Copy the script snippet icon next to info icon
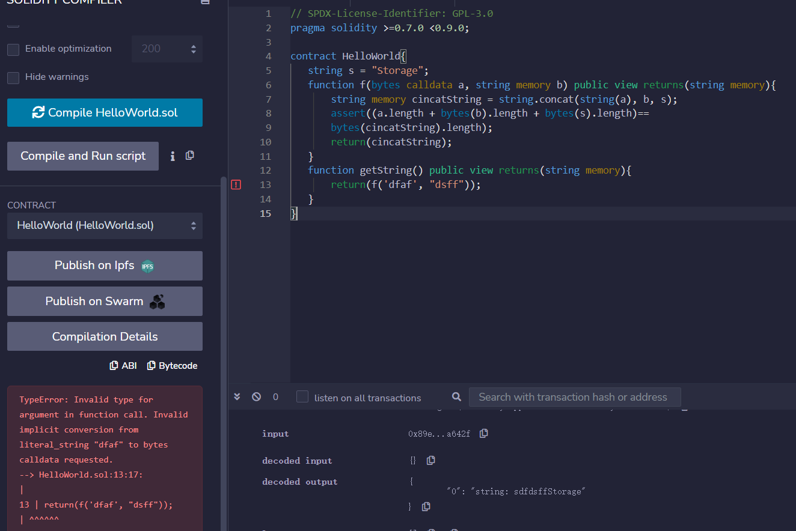The width and height of the screenshot is (796, 531). point(190,156)
